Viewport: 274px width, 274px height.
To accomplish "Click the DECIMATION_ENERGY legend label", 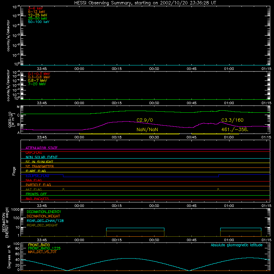I will pyautogui.click(x=44, y=212).
